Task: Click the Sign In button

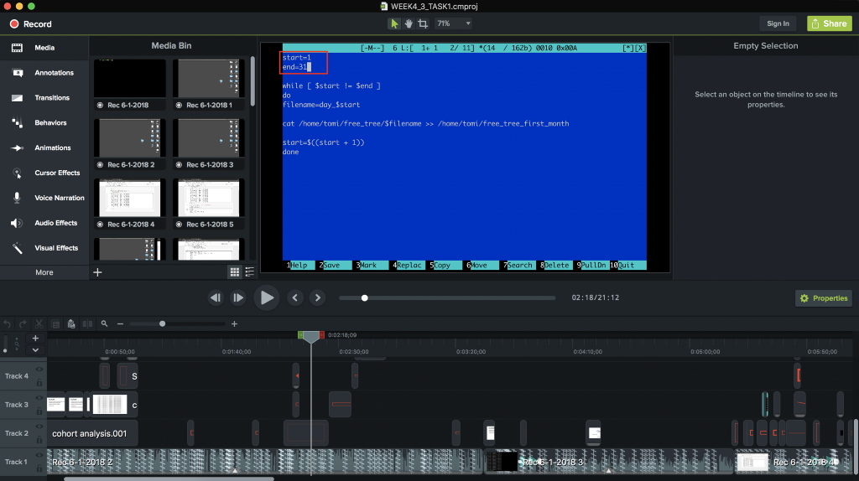Action: pos(778,23)
